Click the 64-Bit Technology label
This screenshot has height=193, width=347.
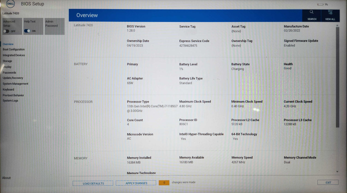click(244, 134)
